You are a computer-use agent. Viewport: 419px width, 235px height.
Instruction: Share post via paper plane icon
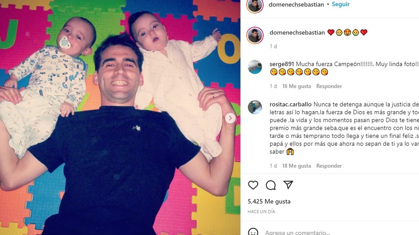pos(288,185)
